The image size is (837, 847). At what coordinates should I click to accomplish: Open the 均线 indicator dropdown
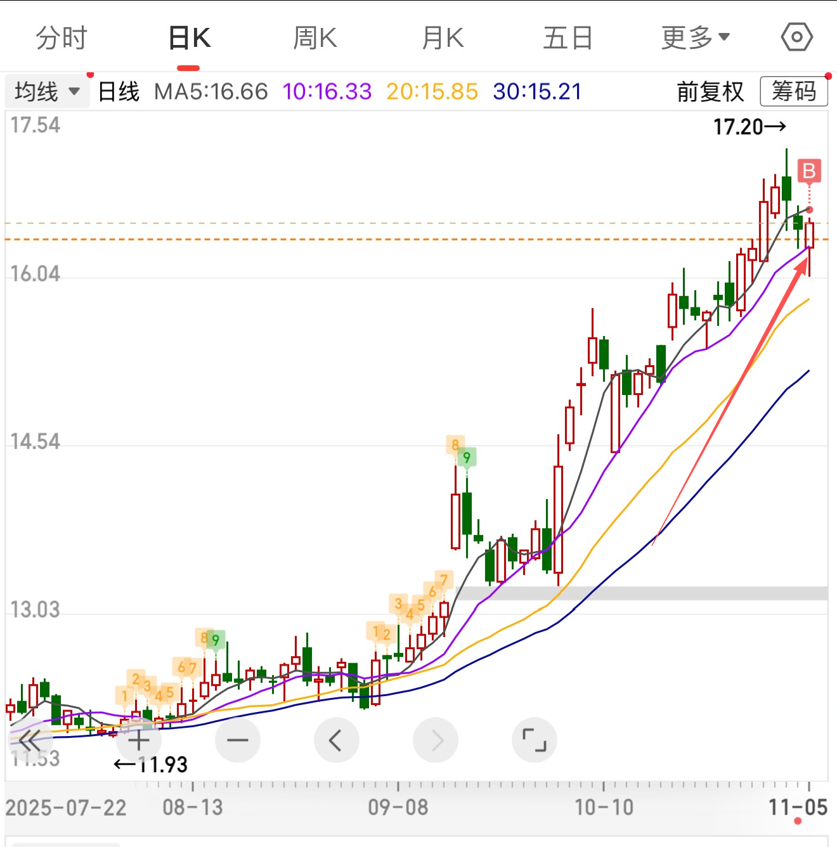47,92
